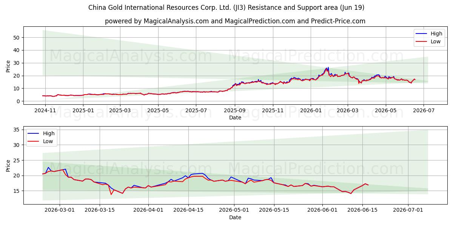This screenshot has height=226, width=453.
Task: Click the 2026-04-01 x-axis label in bottom chart
Action: (148, 211)
